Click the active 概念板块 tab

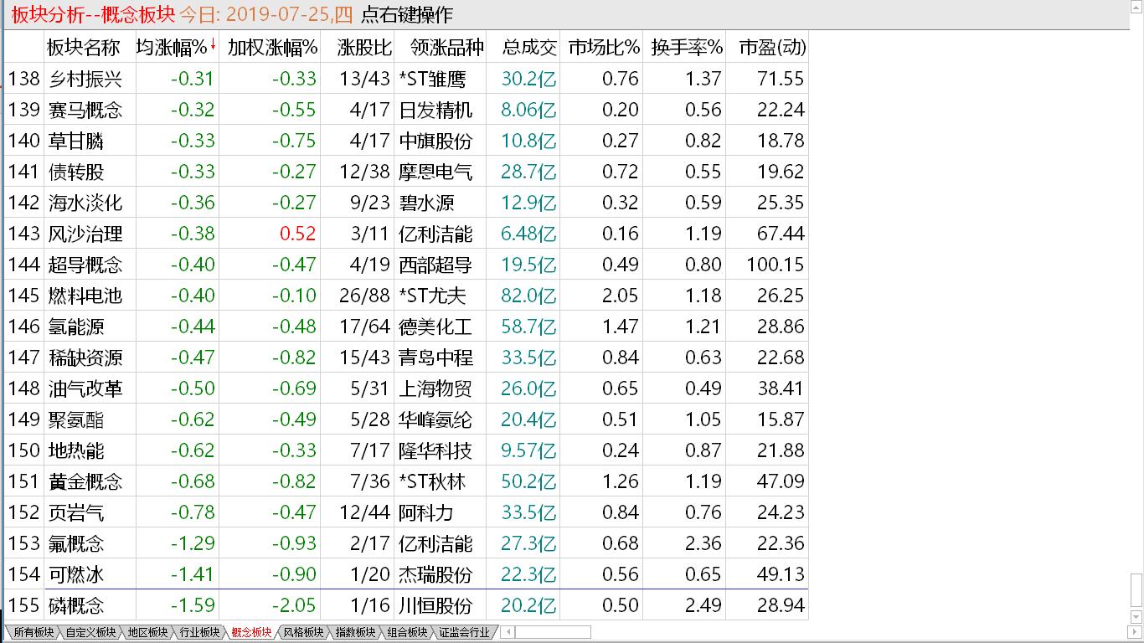pos(251,633)
